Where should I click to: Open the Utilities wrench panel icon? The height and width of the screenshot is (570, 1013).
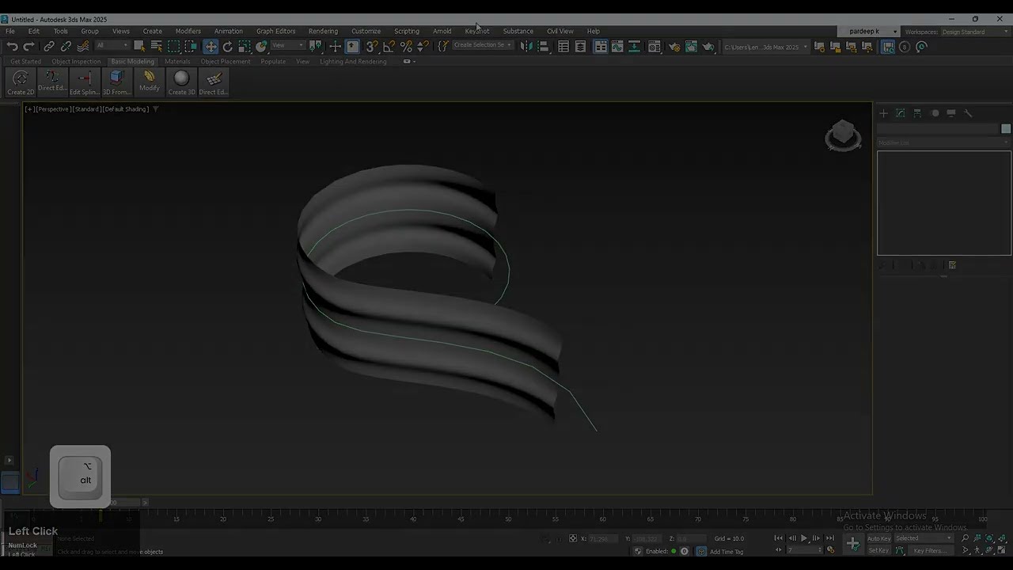point(968,113)
